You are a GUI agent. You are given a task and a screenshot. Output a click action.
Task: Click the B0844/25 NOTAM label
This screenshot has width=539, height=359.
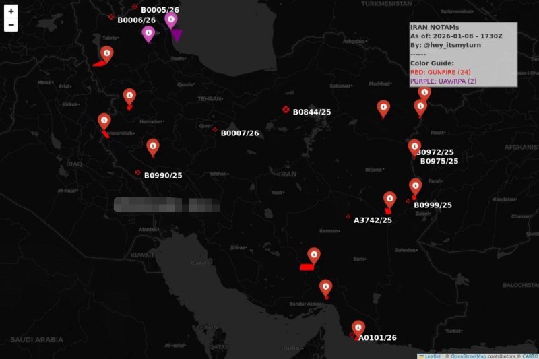(x=312, y=112)
